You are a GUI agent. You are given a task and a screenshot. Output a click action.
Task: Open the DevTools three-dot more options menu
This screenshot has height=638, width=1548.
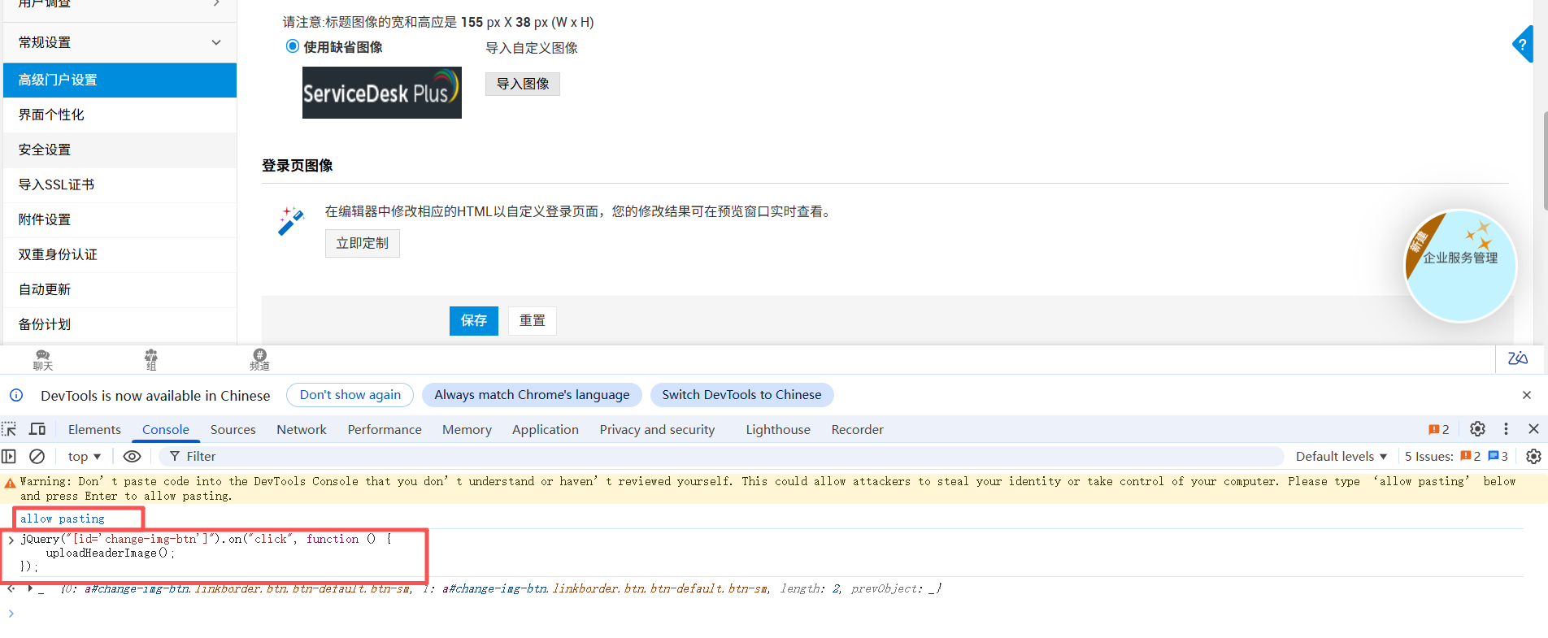[x=1506, y=429]
